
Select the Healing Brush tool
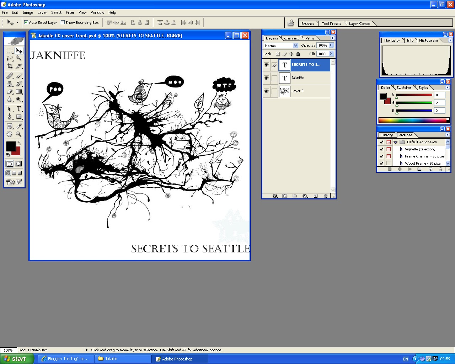(x=10, y=76)
